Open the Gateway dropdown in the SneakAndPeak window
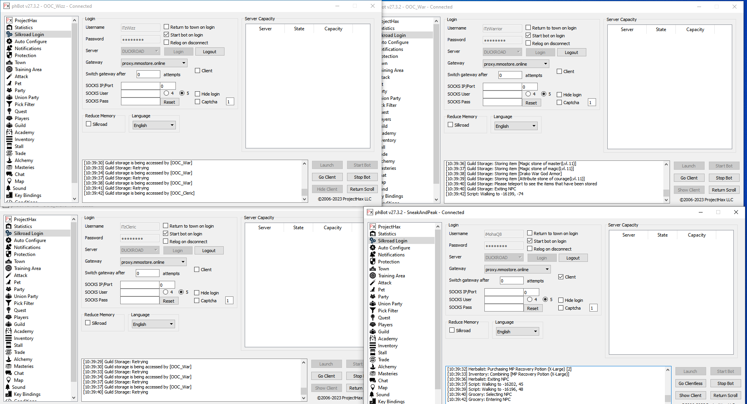747x404 pixels. coord(547,270)
